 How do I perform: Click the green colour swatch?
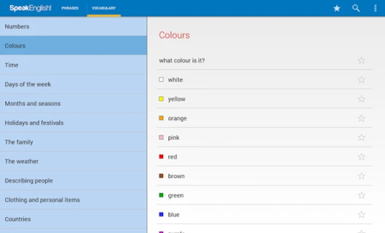click(x=161, y=195)
